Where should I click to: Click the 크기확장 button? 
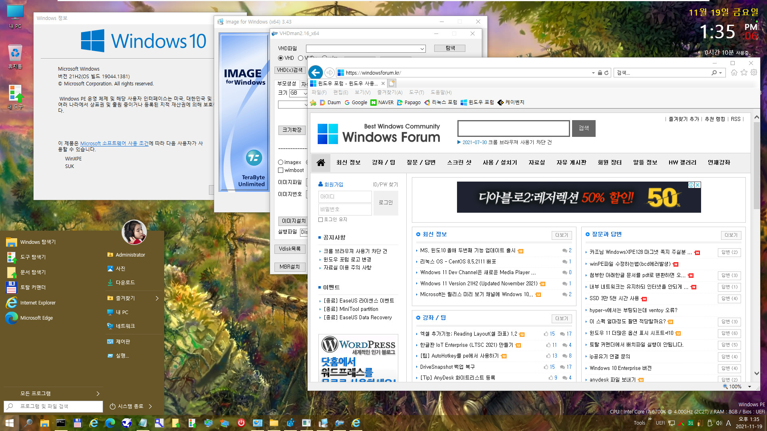coord(292,130)
